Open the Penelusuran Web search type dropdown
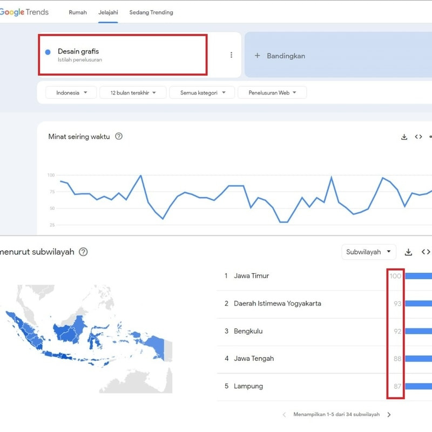The height and width of the screenshot is (432, 432). click(272, 92)
